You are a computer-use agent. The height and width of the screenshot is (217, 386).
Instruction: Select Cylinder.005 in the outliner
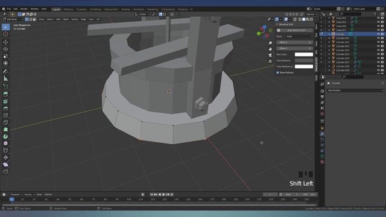[x=342, y=54]
